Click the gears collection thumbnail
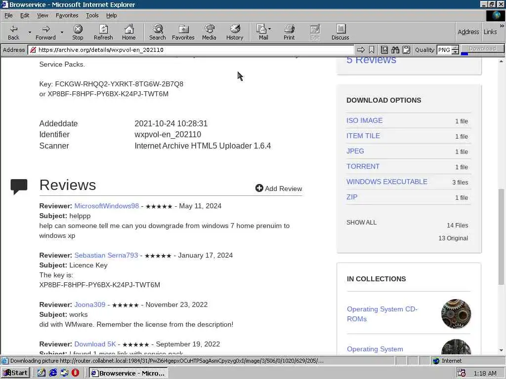Image resolution: width=506 pixels, height=379 pixels. (456, 314)
